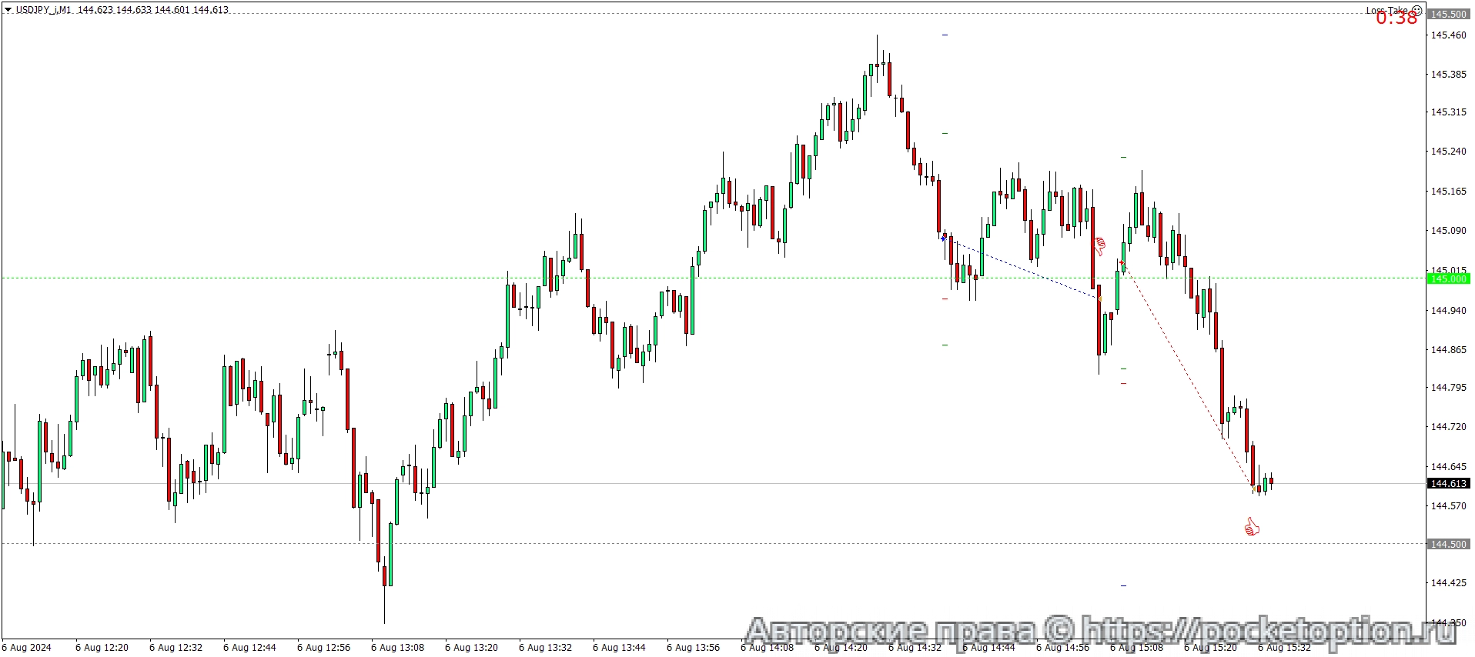Click the 144.425 price axis value
The height and width of the screenshot is (657, 1475).
pos(1448,582)
